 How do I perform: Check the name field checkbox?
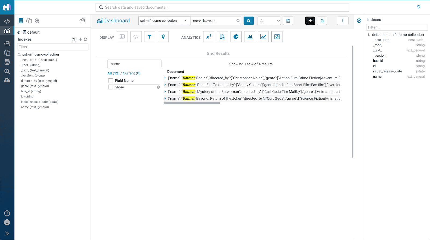tap(110, 87)
